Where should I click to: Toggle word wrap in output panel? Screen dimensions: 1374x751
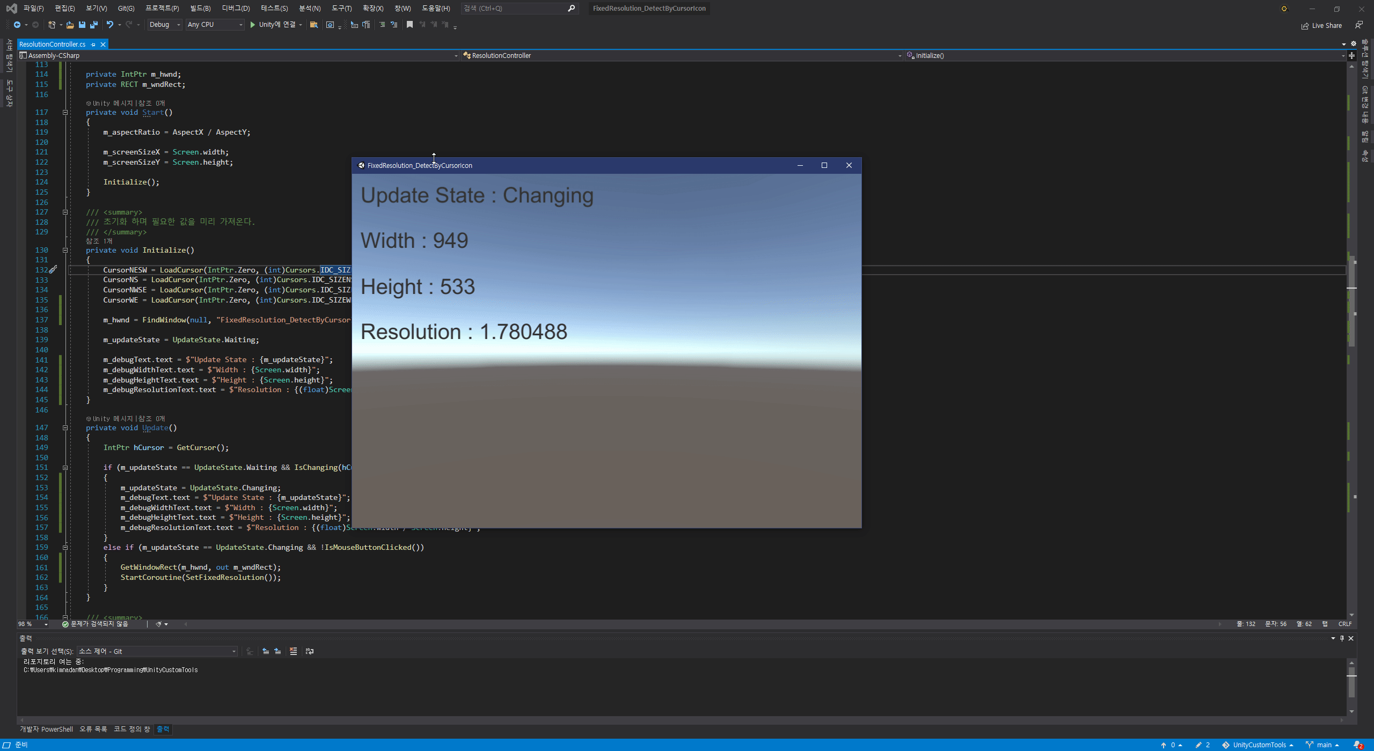310,651
